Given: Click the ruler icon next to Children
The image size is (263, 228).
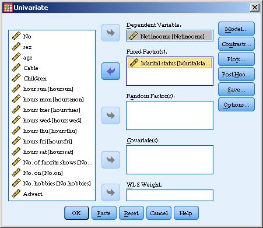Looking at the screenshot, I should (16, 78).
